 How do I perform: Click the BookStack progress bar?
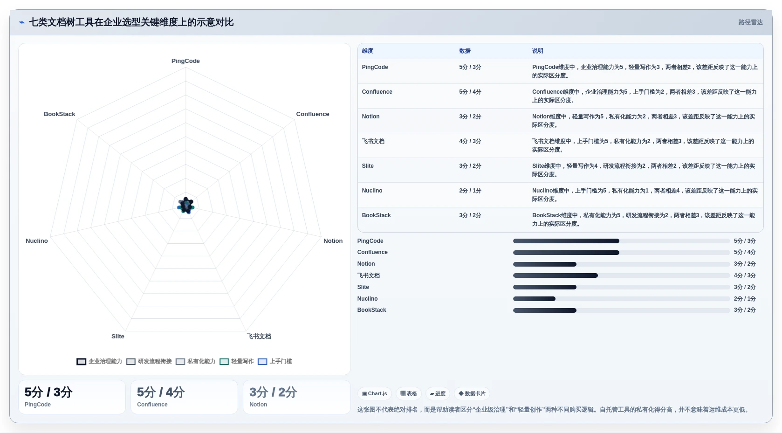point(621,310)
